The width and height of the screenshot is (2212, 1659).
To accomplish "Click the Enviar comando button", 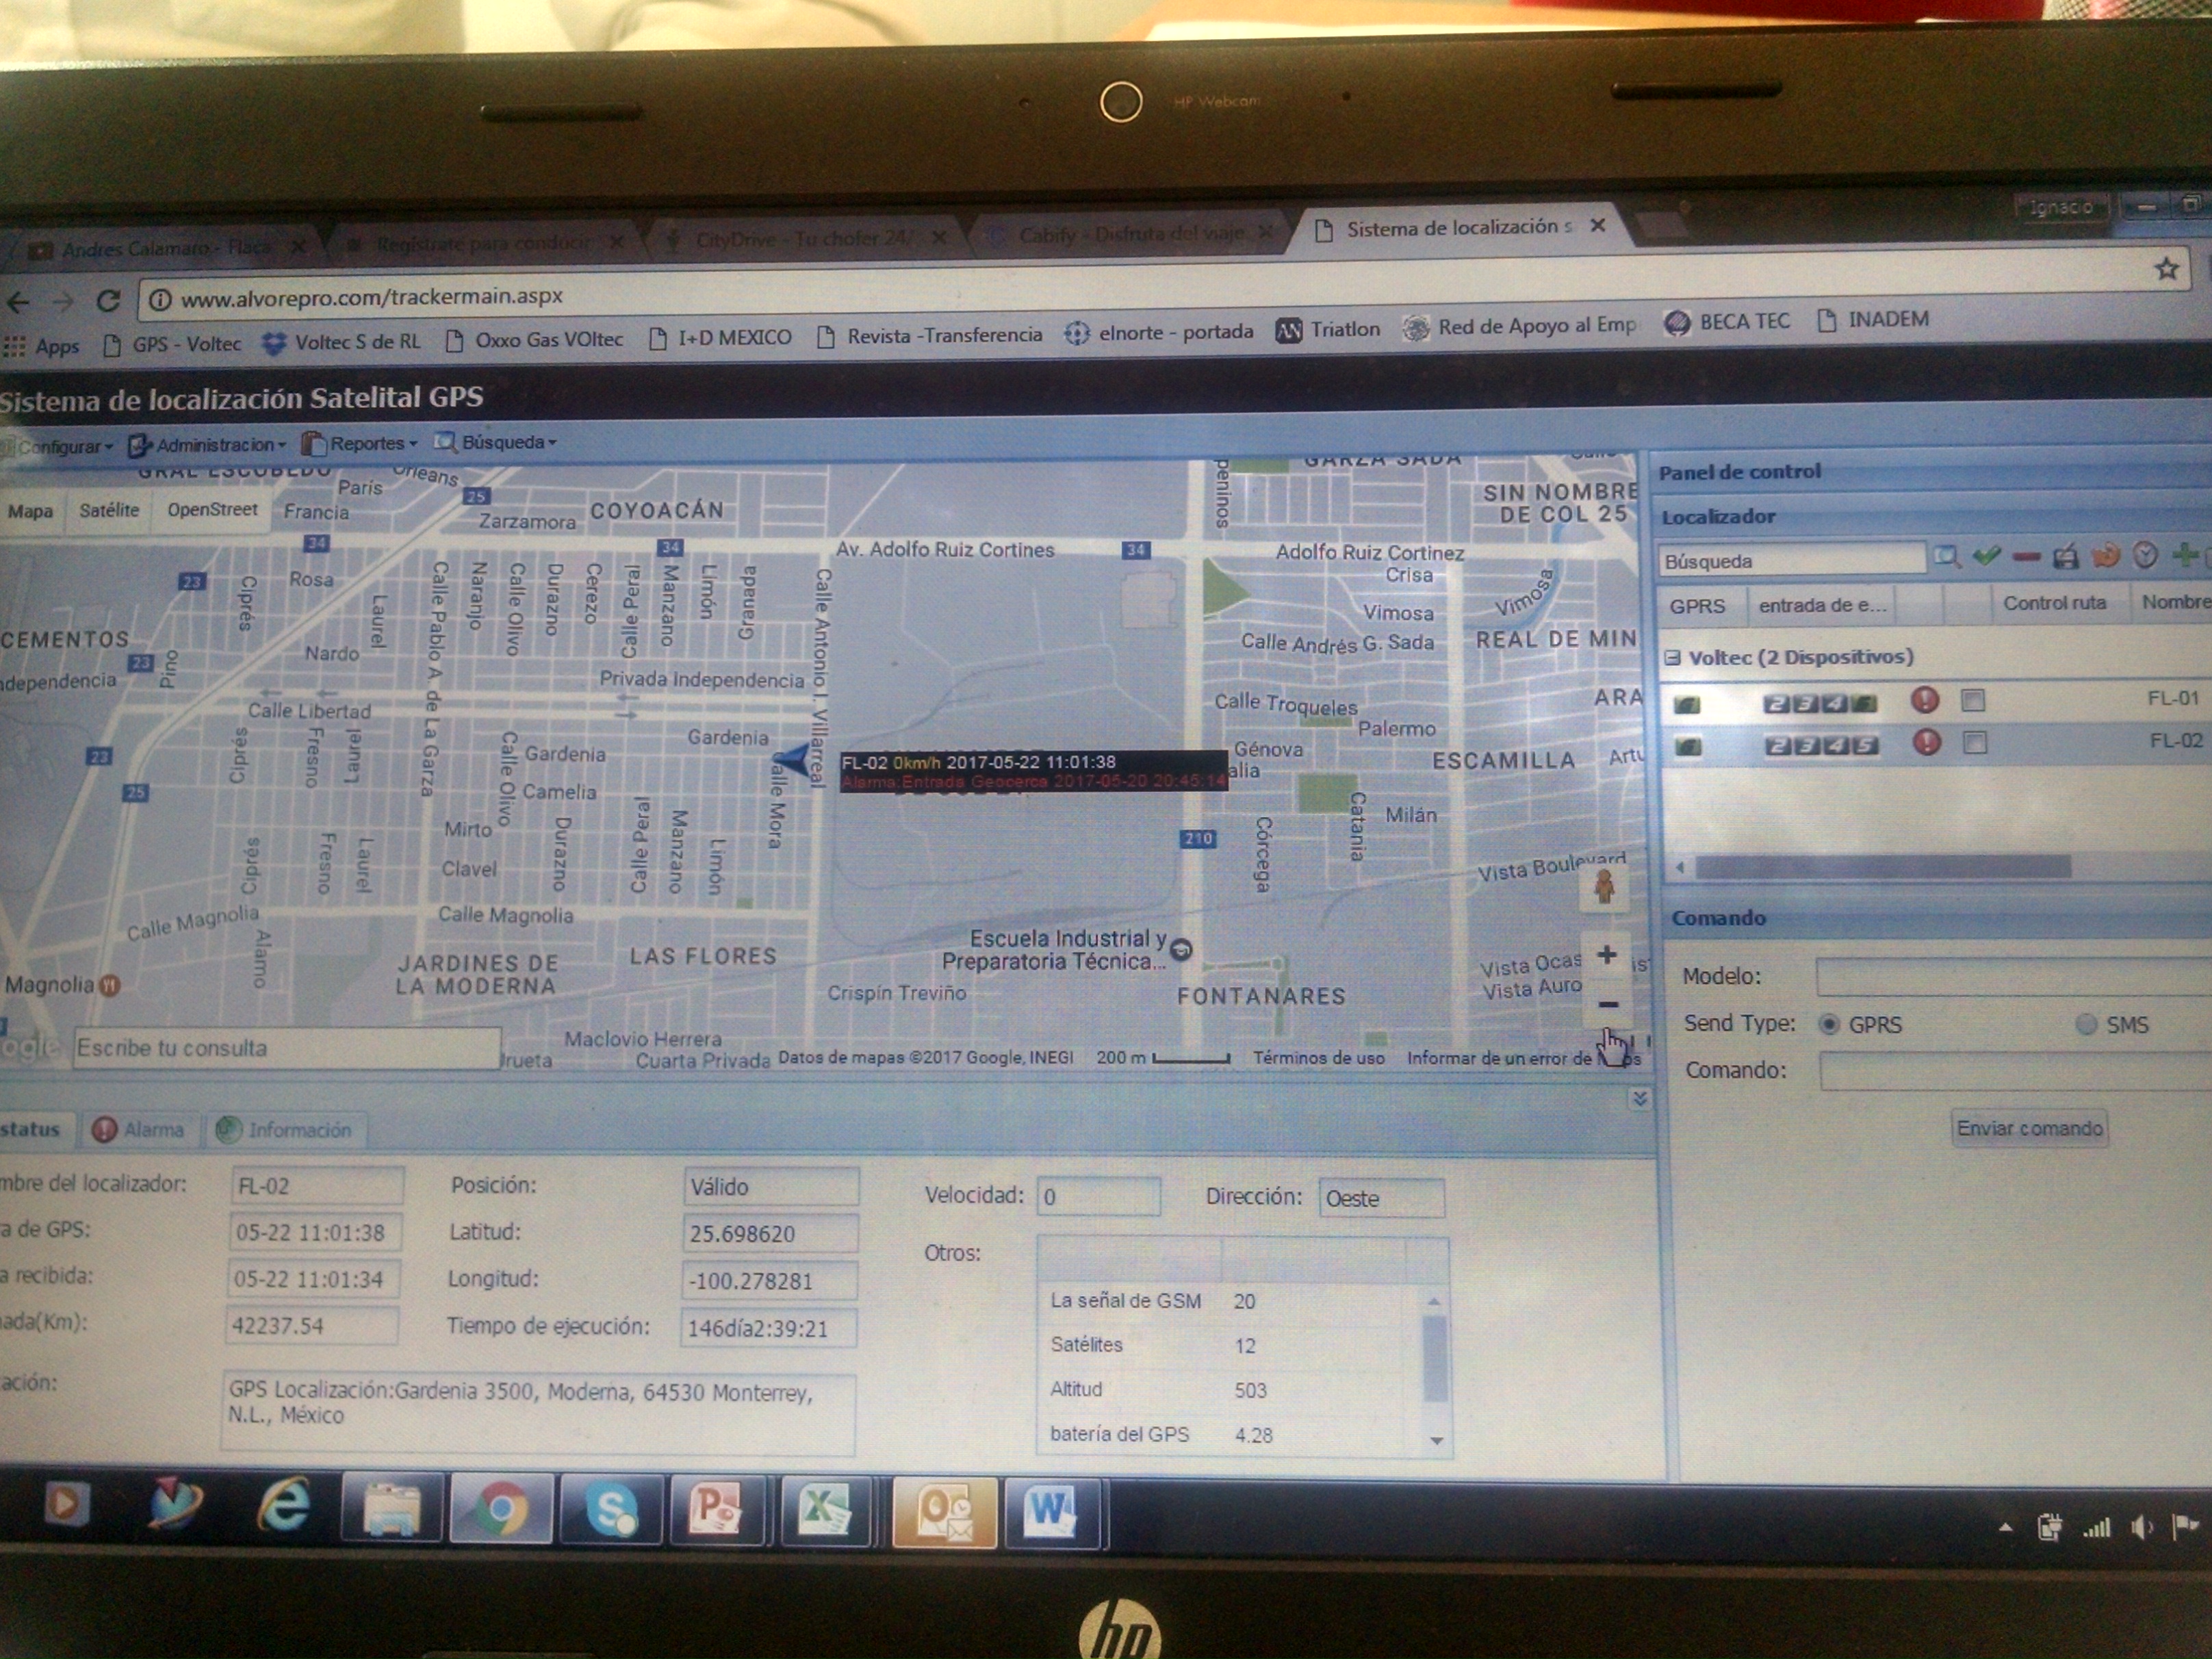I will coord(2029,1128).
